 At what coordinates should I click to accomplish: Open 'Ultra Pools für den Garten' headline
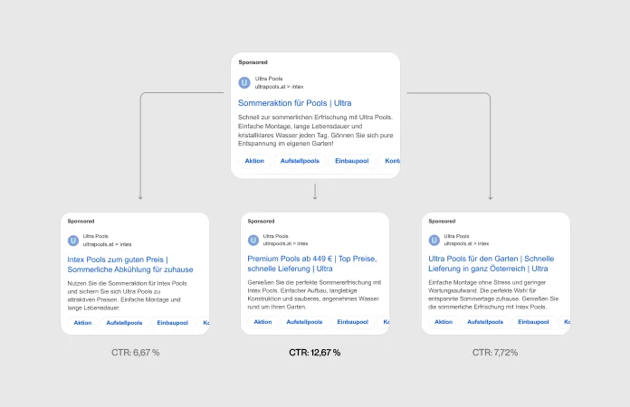tap(490, 263)
